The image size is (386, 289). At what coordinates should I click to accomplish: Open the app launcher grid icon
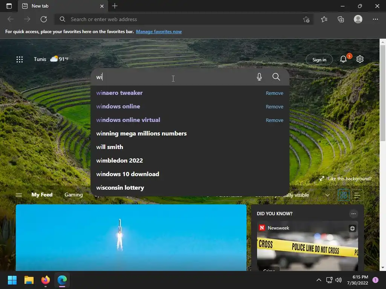(x=20, y=59)
